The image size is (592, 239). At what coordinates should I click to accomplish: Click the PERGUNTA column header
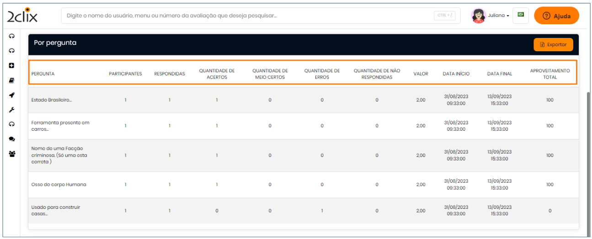[43, 74]
